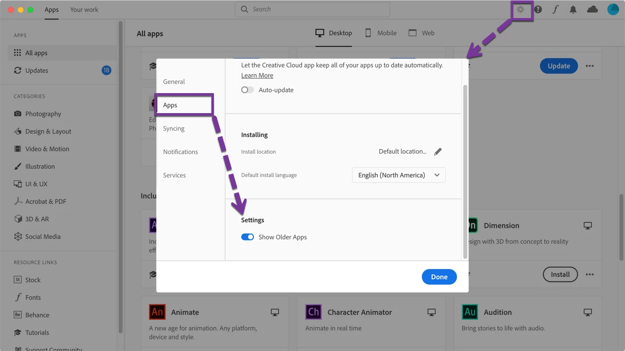Click the Search field
Image resolution: width=625 pixels, height=351 pixels.
tap(312, 9)
